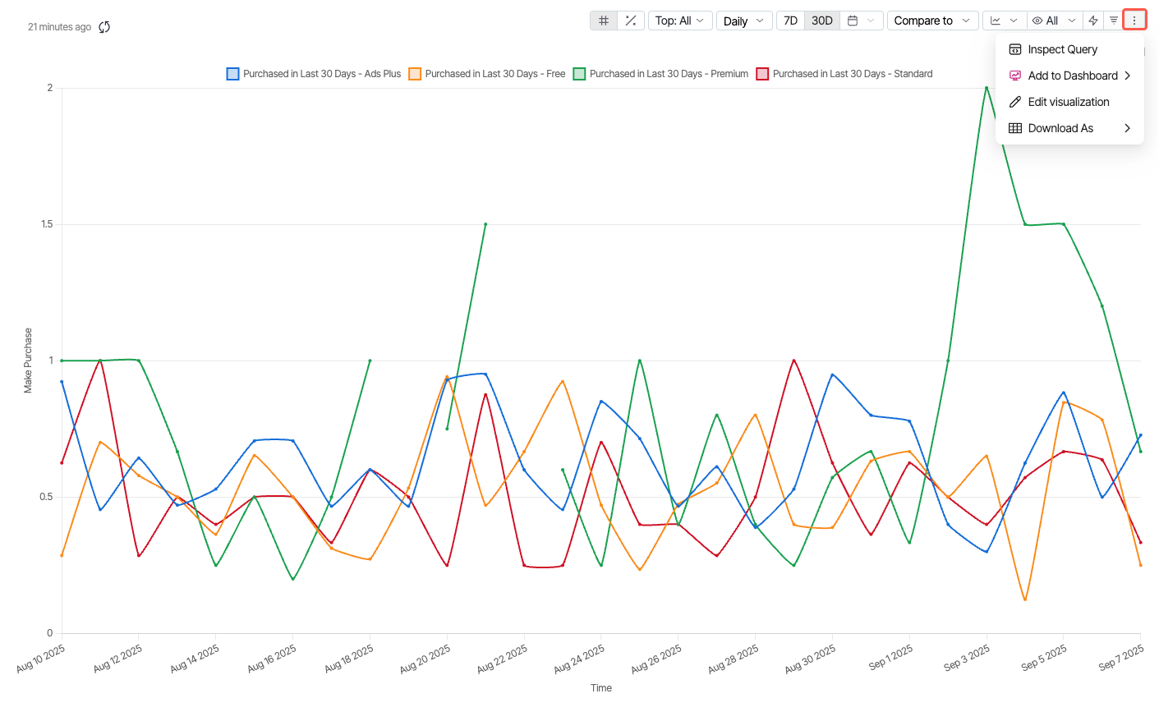Click the three-dot more options button
The image size is (1159, 712).
pos(1134,21)
